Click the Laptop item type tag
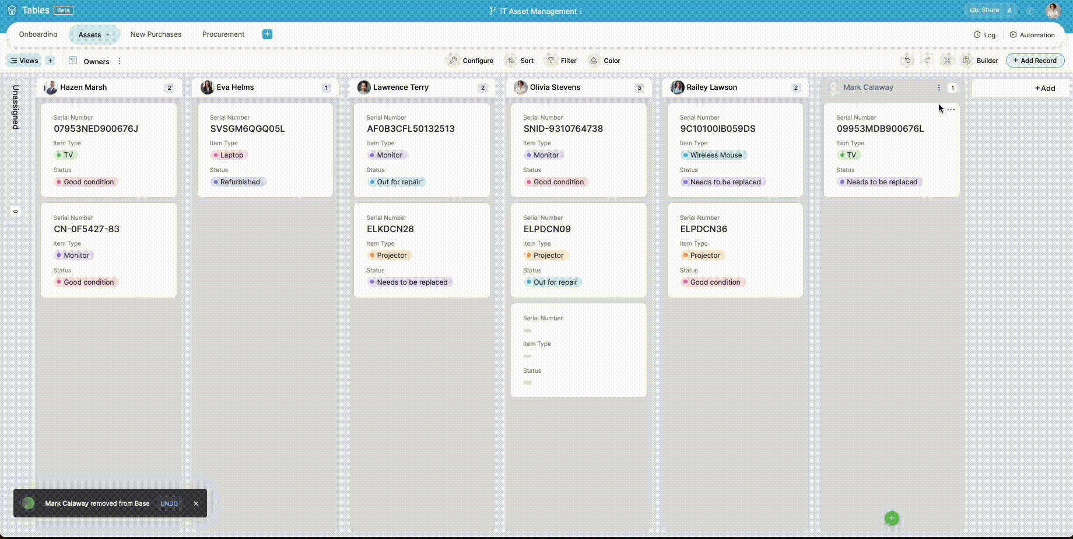The width and height of the screenshot is (1073, 539). tap(229, 155)
